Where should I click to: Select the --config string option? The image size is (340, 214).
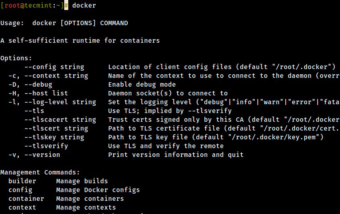point(54,67)
